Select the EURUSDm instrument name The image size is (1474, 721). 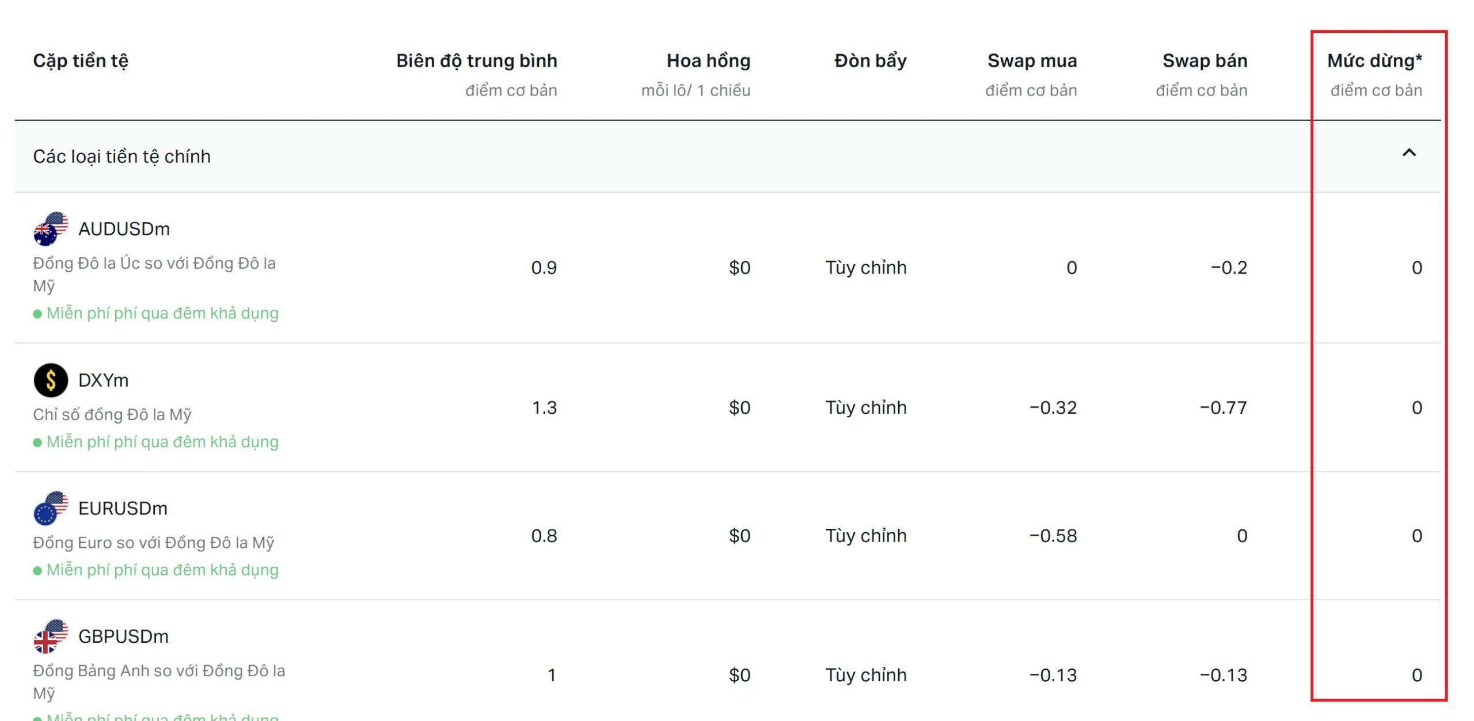[x=123, y=509]
